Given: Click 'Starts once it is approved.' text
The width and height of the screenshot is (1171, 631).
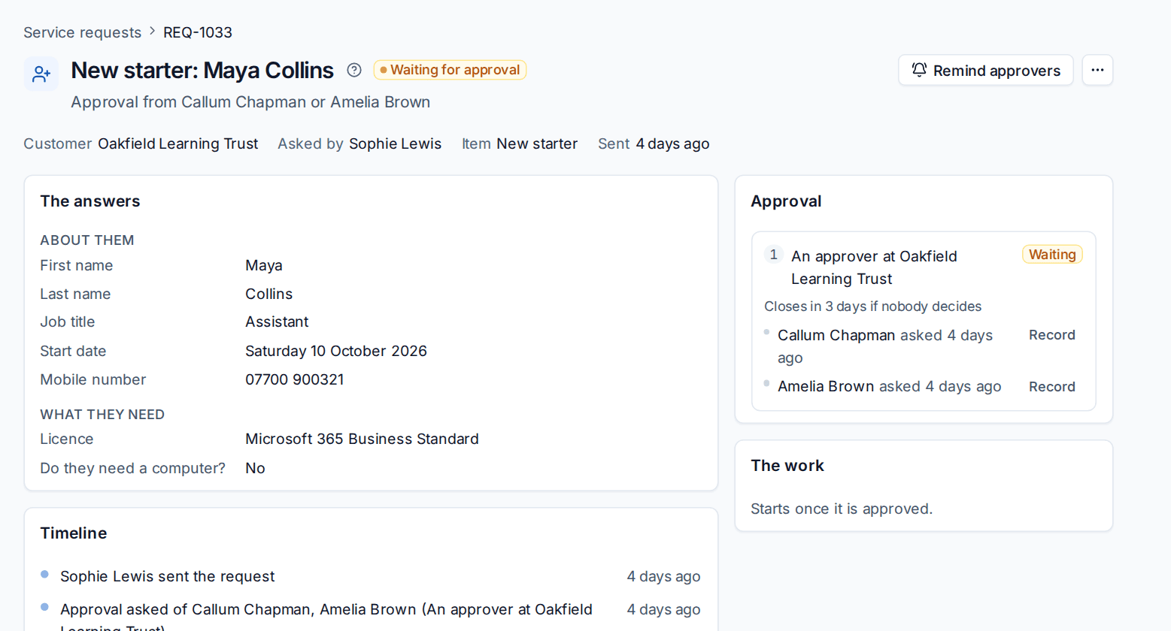Looking at the screenshot, I should coord(841,509).
